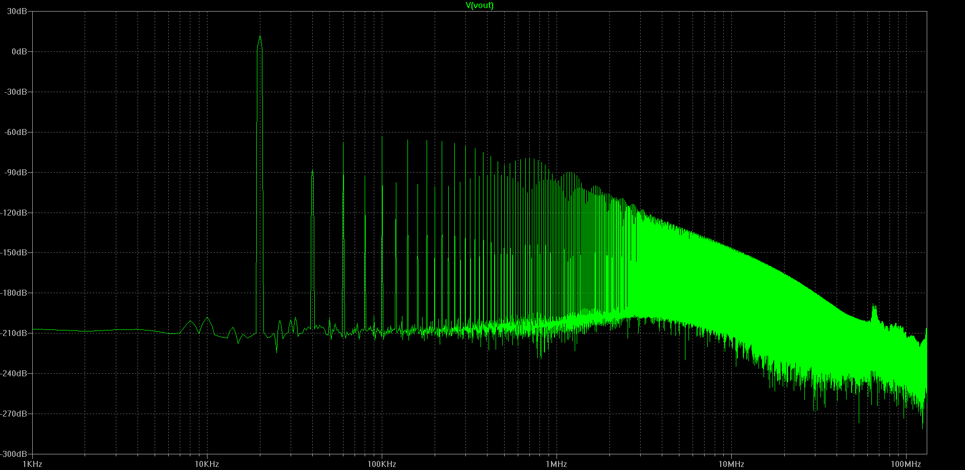Viewport: 965px width, 470px height.
Task: Click the -300dB axis label
Action: (x=14, y=453)
